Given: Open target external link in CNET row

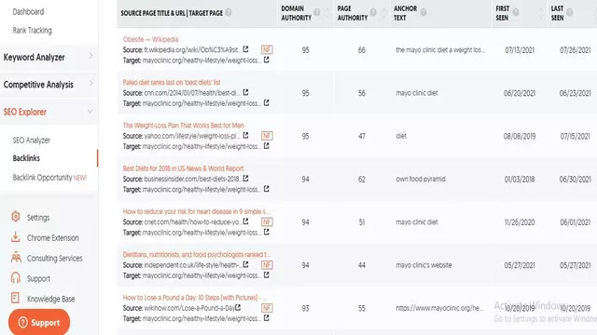Looking at the screenshot, I should point(266,232).
